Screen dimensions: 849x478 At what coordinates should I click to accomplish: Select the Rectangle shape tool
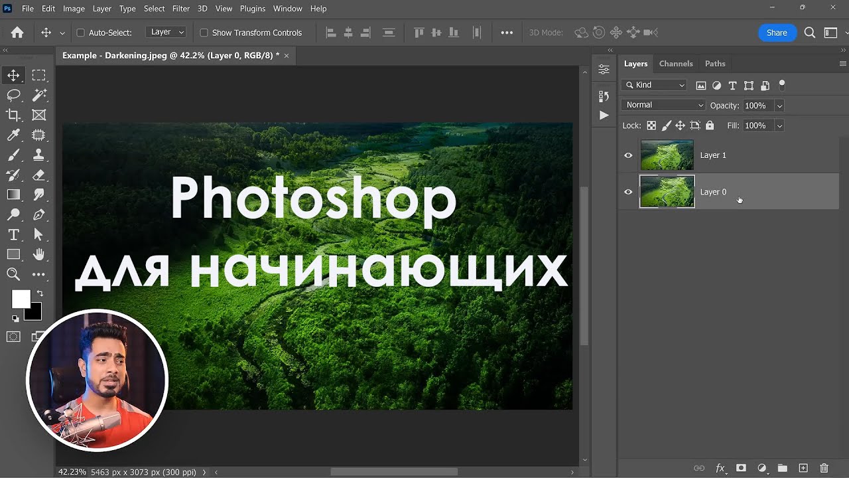[13, 254]
